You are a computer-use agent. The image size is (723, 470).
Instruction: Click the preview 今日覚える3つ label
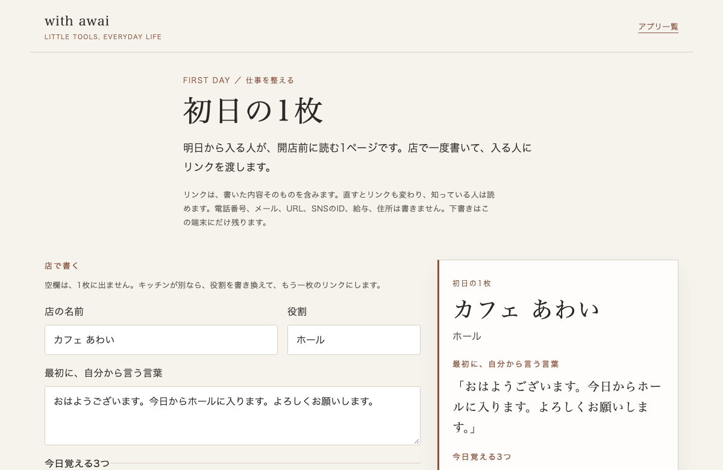pyautogui.click(x=482, y=457)
